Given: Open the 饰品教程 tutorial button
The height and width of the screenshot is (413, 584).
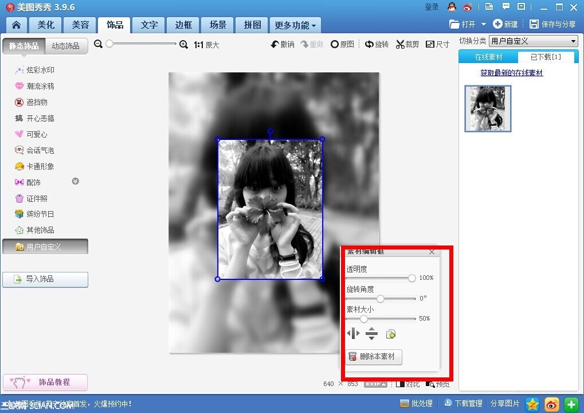Looking at the screenshot, I should (45, 382).
